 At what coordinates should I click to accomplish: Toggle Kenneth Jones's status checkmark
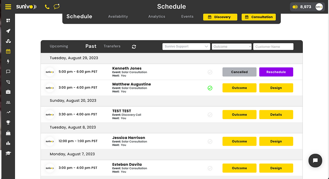(210, 72)
